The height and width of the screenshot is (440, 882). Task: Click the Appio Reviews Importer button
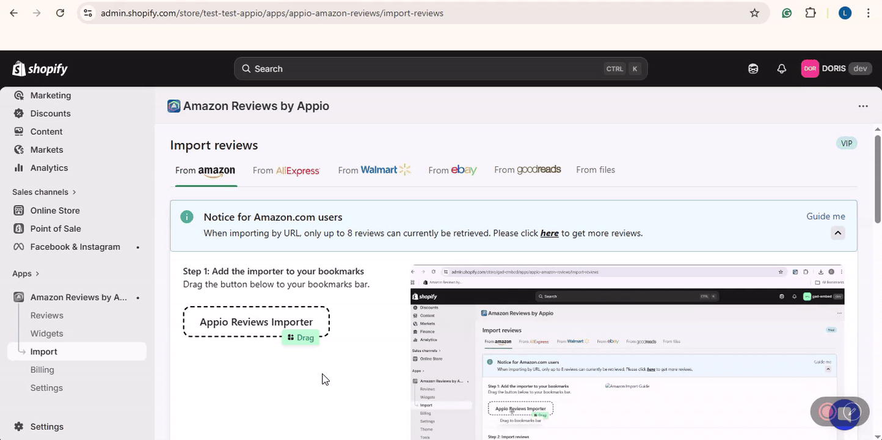(x=256, y=322)
